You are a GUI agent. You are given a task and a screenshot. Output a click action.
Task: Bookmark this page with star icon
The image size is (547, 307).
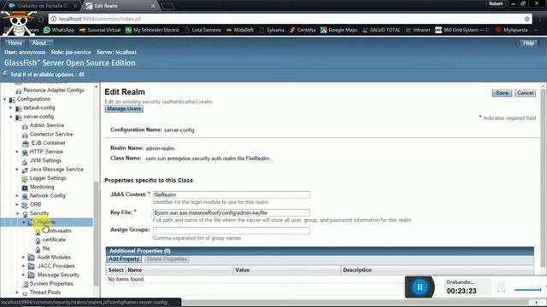coord(526,19)
